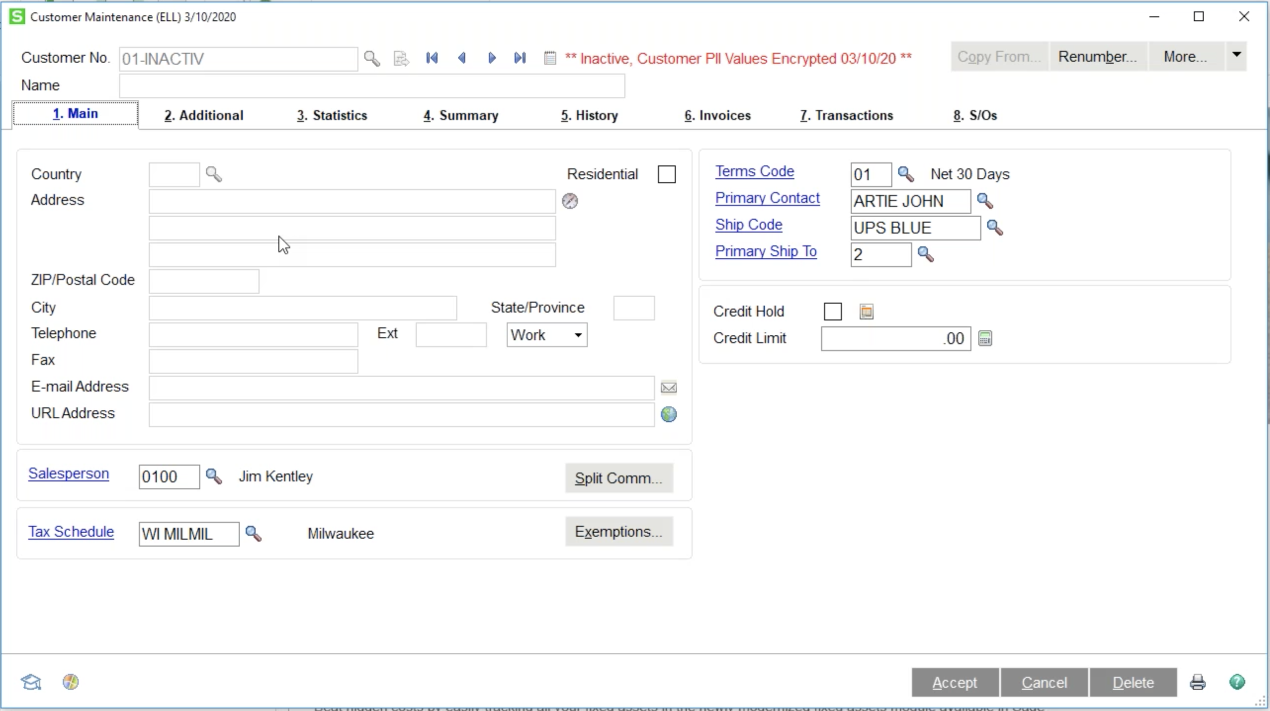Switch to the 1. Main tab

(x=75, y=114)
